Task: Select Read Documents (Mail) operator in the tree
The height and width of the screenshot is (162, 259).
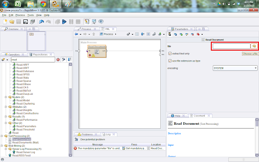Action: pyautogui.click(x=25, y=143)
